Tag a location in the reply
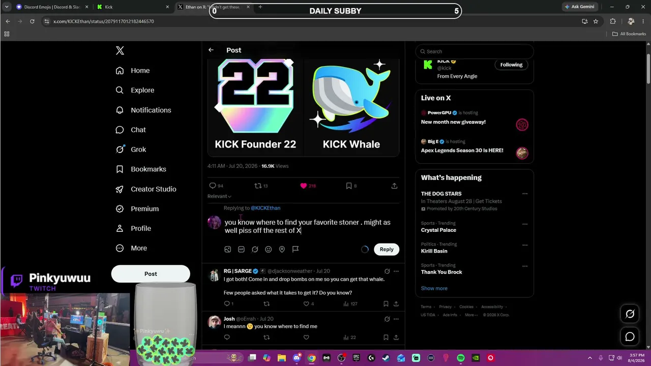The height and width of the screenshot is (366, 651). click(282, 249)
